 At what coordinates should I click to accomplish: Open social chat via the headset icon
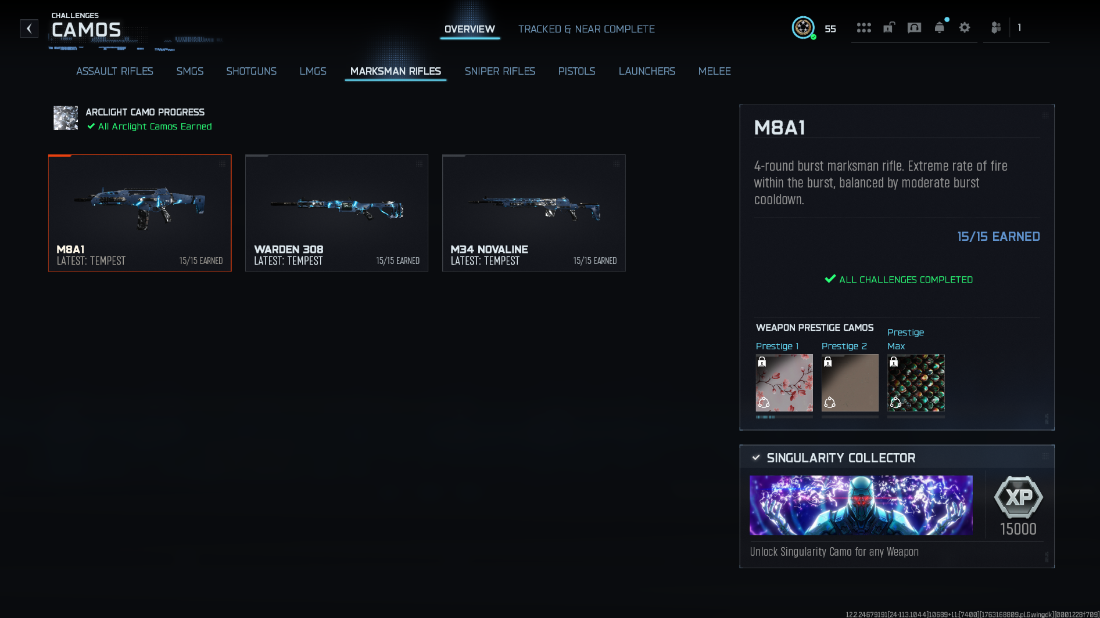pyautogui.click(x=914, y=27)
